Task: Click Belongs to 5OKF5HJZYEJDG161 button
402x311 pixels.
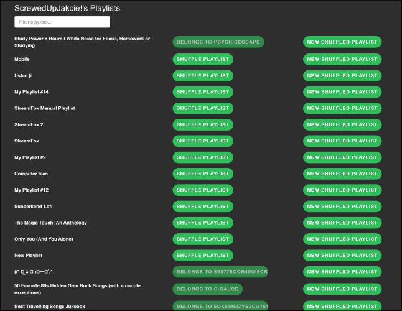Action: [x=220, y=306]
